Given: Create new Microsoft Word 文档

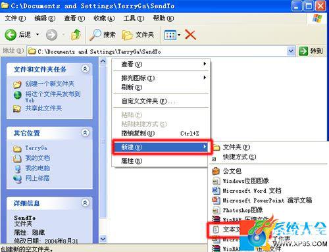Looking at the screenshot, I should pyautogui.click(x=252, y=190).
